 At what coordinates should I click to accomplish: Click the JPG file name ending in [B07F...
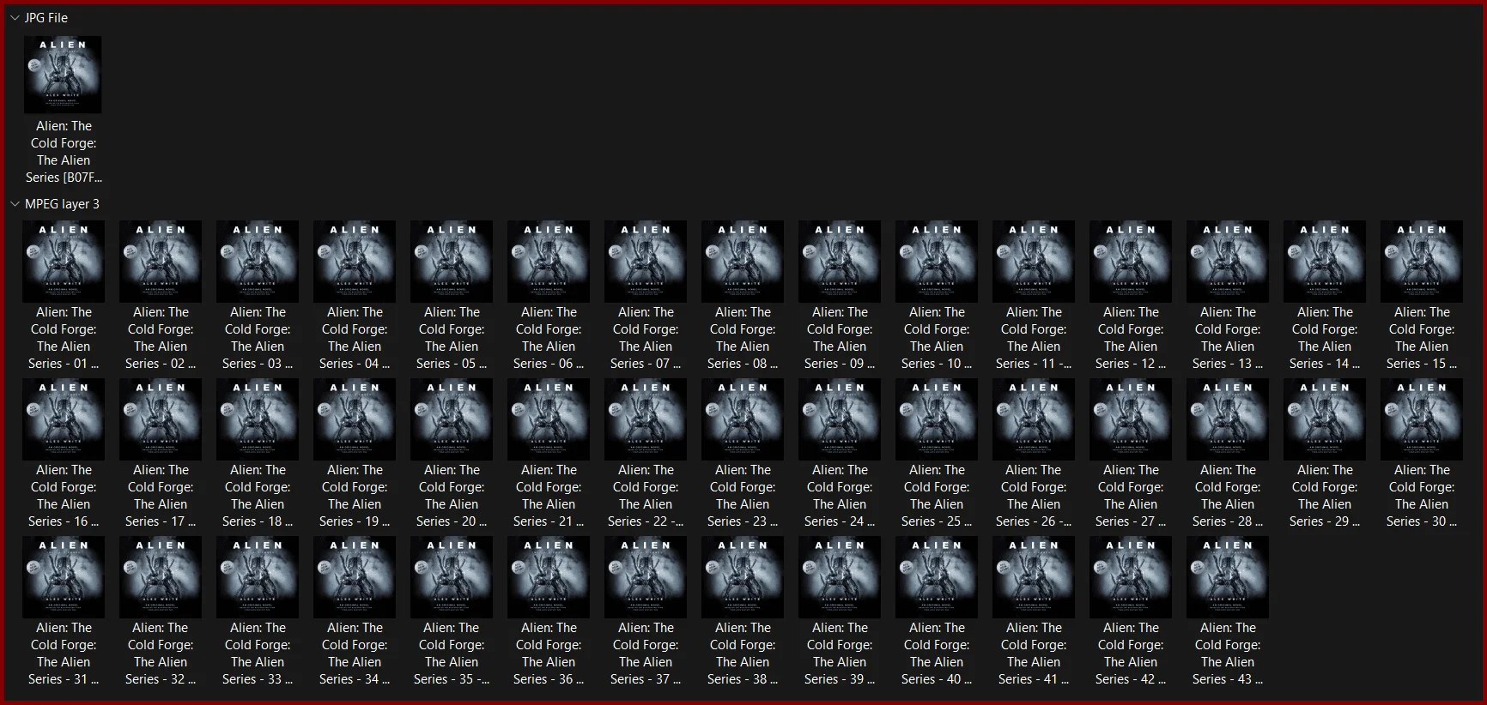click(x=64, y=152)
